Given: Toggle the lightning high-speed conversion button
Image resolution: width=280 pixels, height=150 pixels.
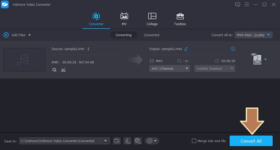Looking at the screenshot, I should 127,141.
